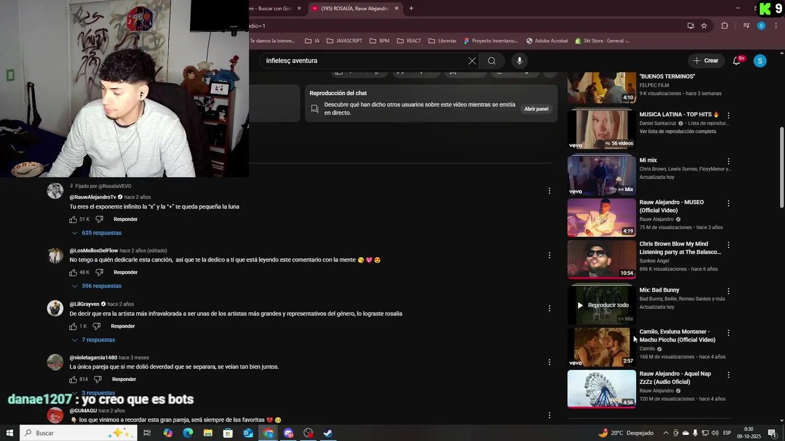The width and height of the screenshot is (785, 441).
Task: Click Reproducir todo on Bad Bunny mix
Action: [x=603, y=305]
